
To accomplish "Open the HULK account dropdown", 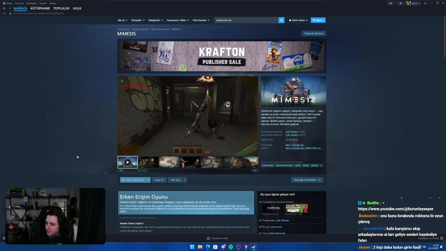I will coord(413,3).
